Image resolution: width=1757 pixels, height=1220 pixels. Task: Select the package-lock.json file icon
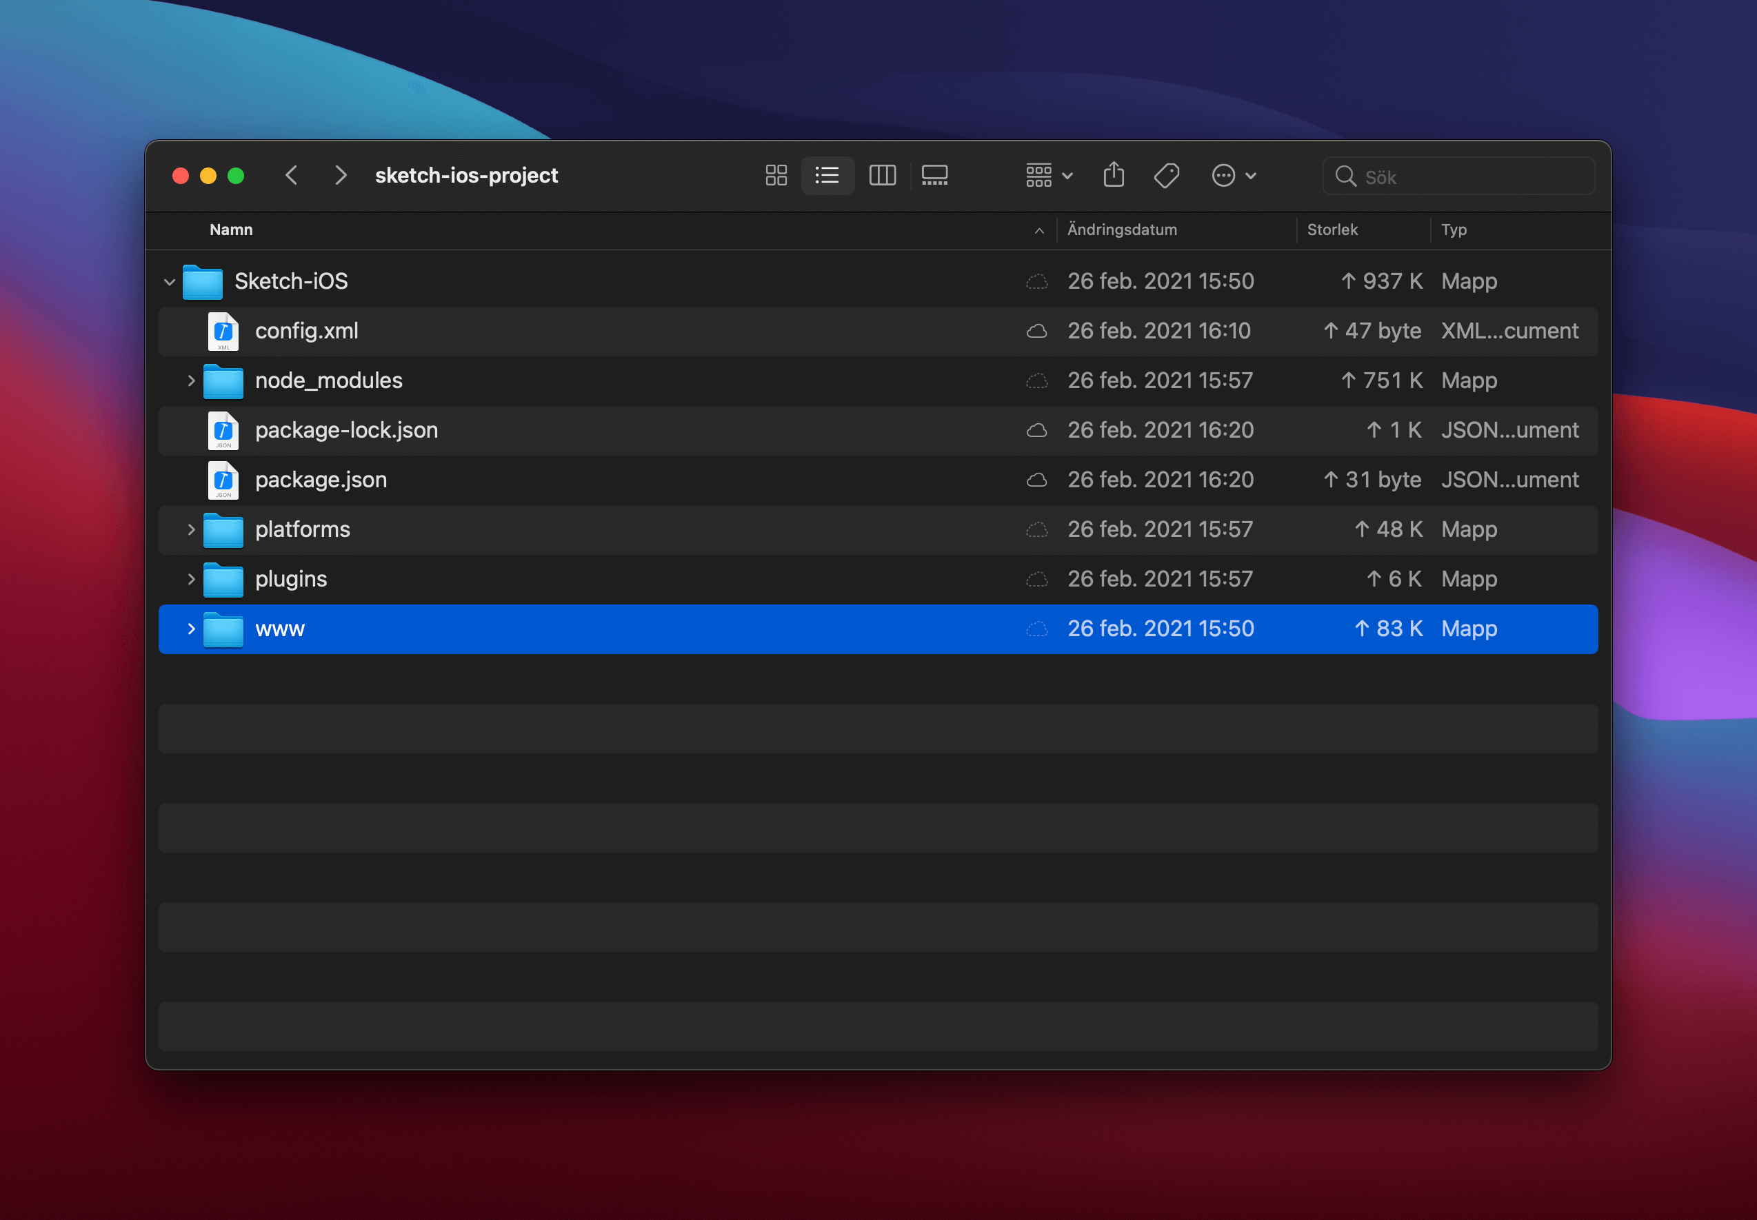tap(223, 430)
